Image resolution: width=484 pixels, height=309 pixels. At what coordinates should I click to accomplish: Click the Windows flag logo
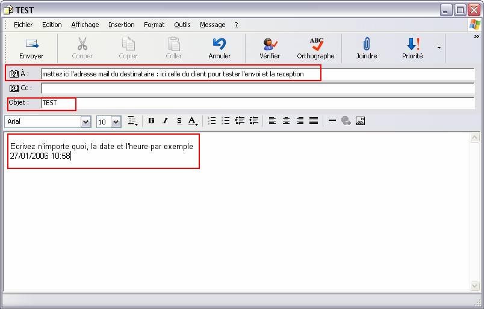(x=475, y=25)
